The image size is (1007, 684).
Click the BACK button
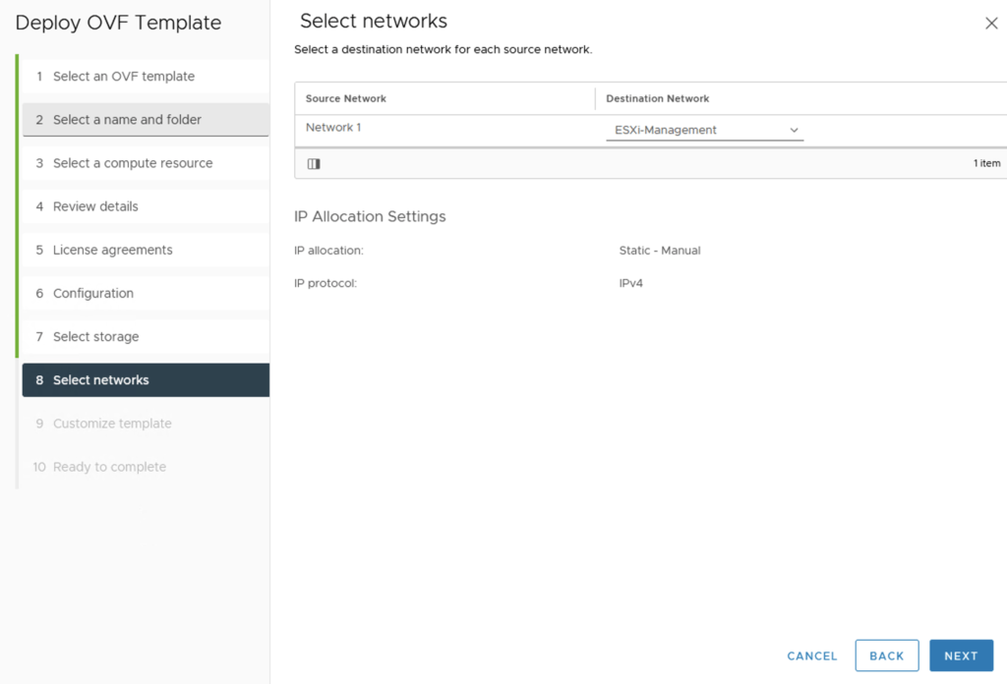coord(886,655)
